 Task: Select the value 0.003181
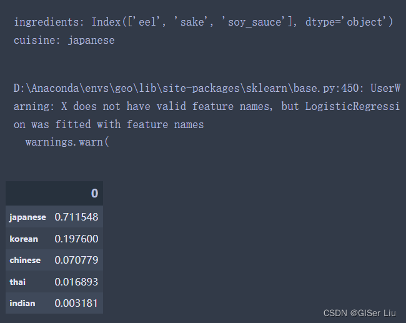pyautogui.click(x=76, y=303)
